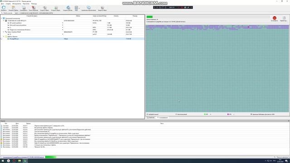
Task: Open dropdown arrow on Windows recovery partition row
Action: click(63, 30)
